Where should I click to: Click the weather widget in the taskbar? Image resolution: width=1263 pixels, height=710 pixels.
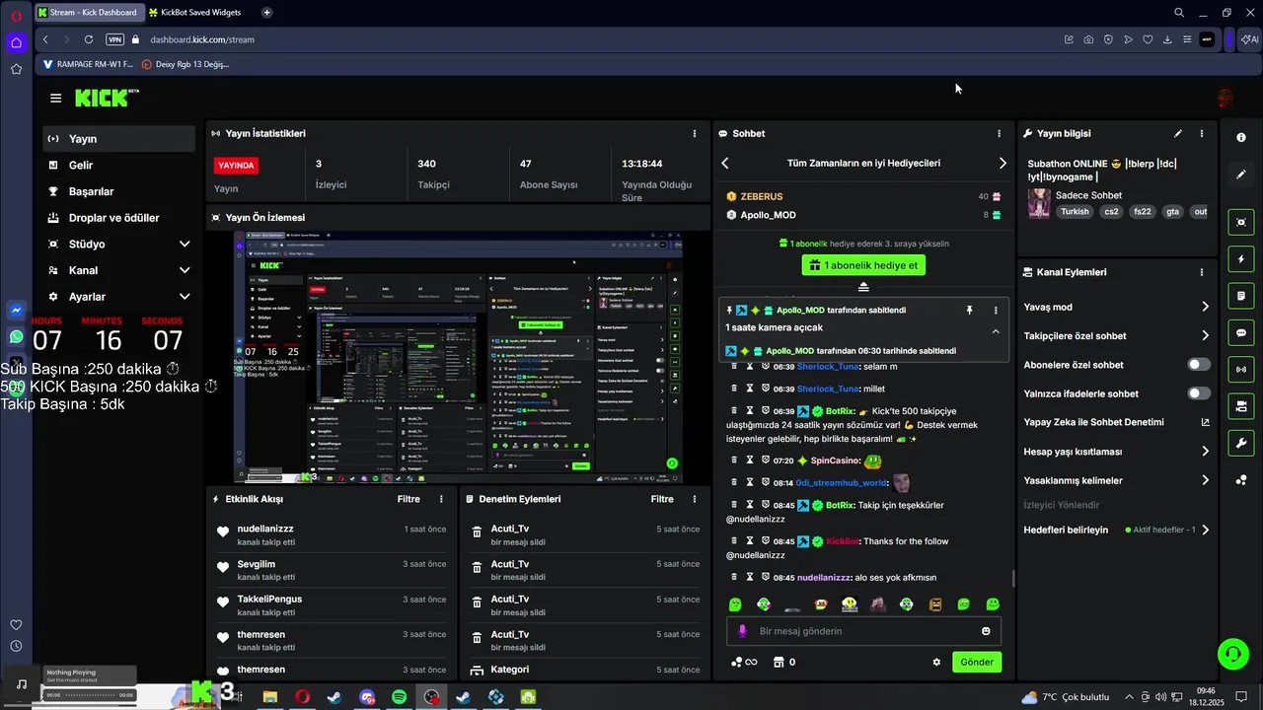point(1066,697)
